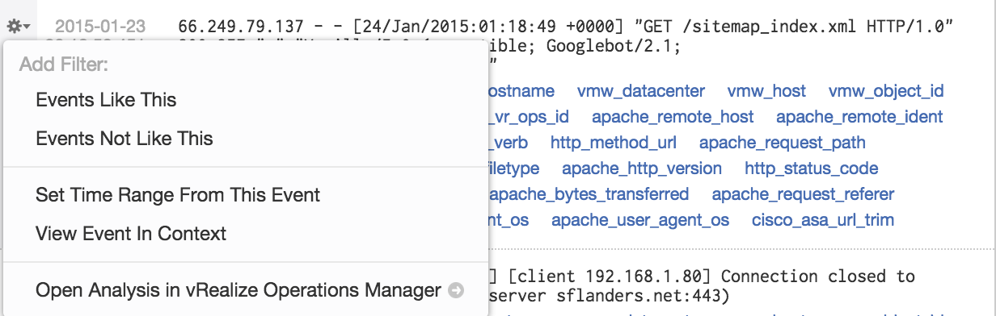
Task: Click the http_method_url field link
Action: click(x=614, y=143)
